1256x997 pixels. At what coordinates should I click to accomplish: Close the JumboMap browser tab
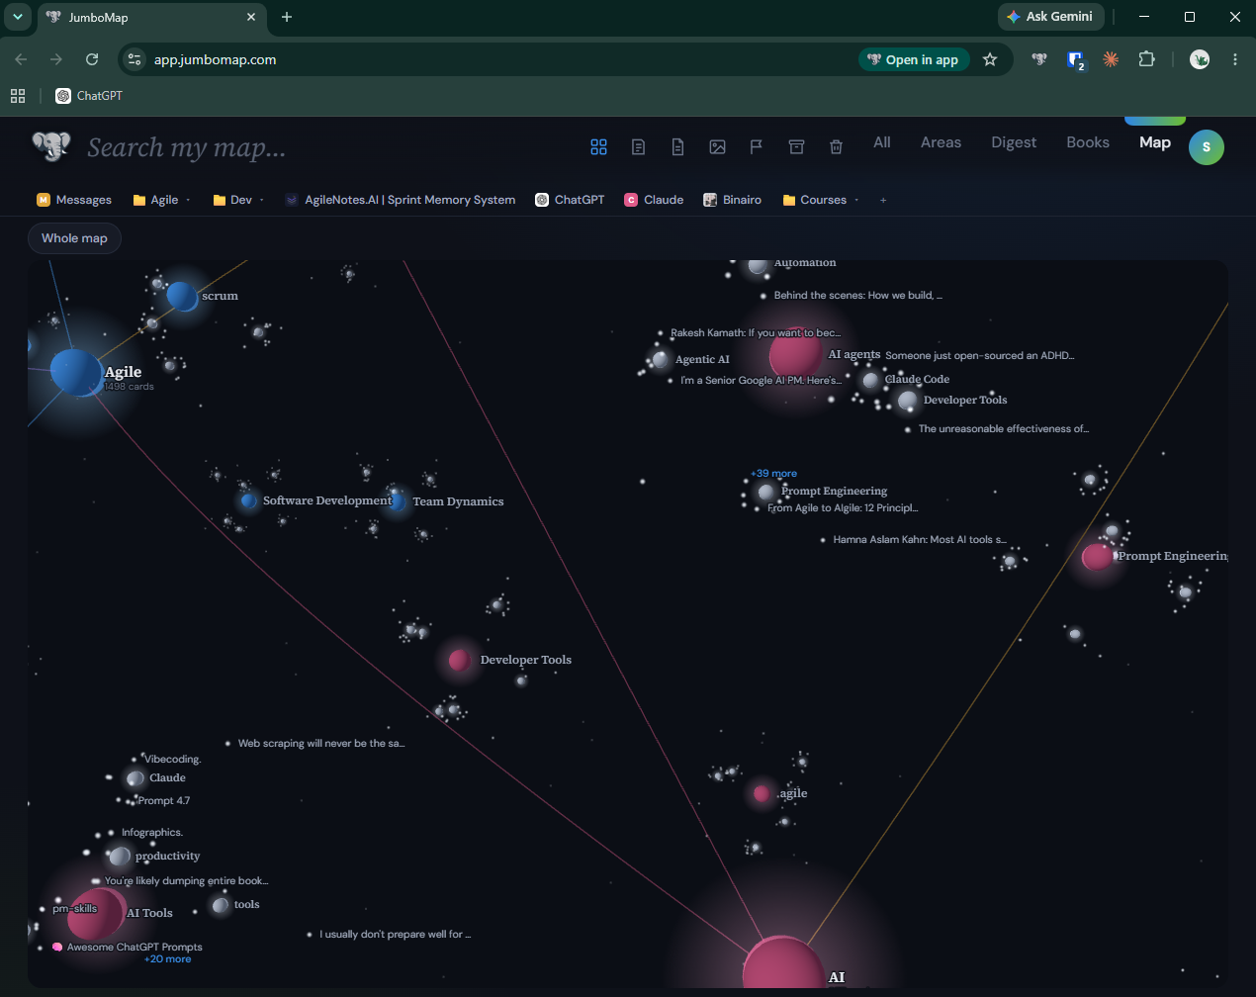[x=251, y=17]
